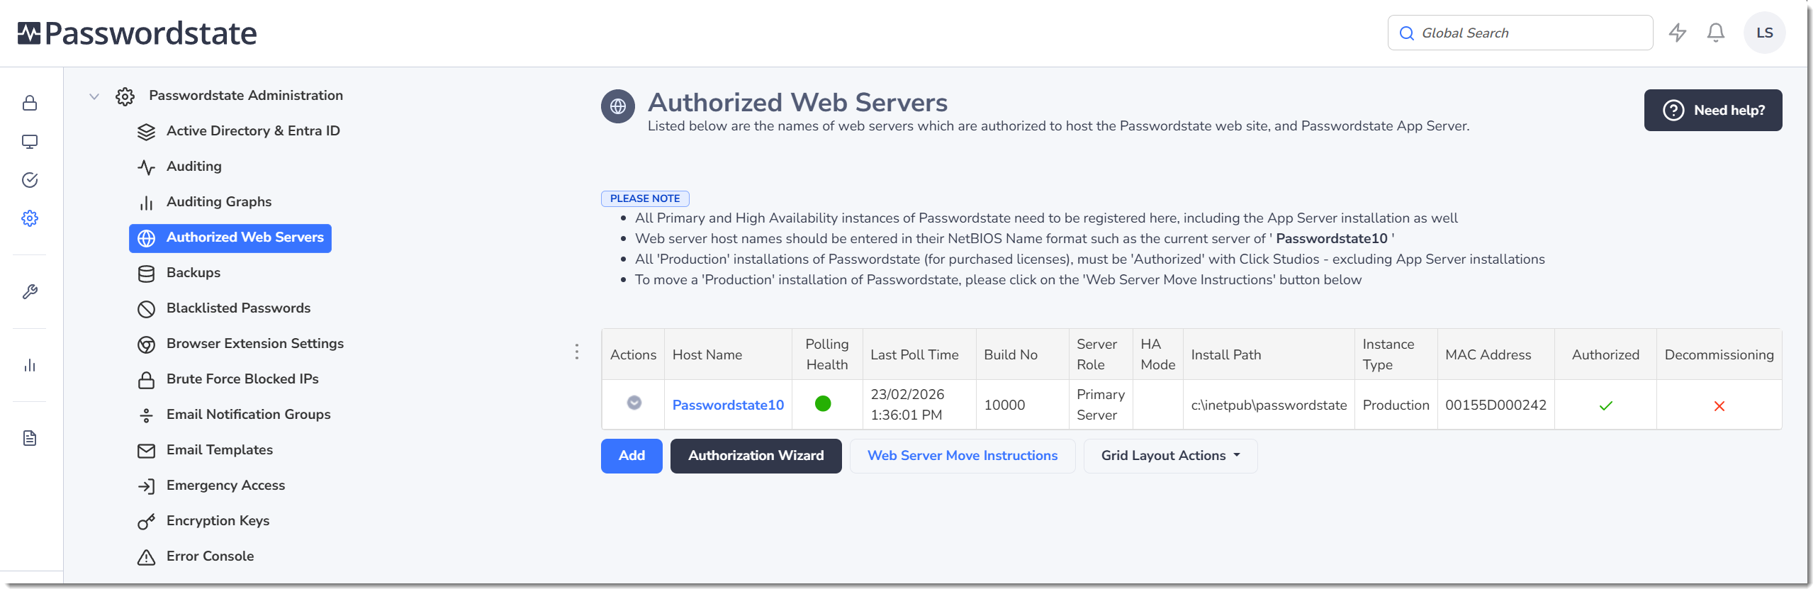Click the wrench tools icon in left rail
Image resolution: width=1818 pixels, height=594 pixels.
point(30,291)
